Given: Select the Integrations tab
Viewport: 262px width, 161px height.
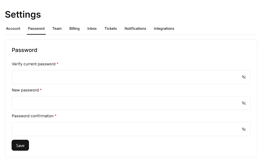Looking at the screenshot, I should click(x=164, y=29).
